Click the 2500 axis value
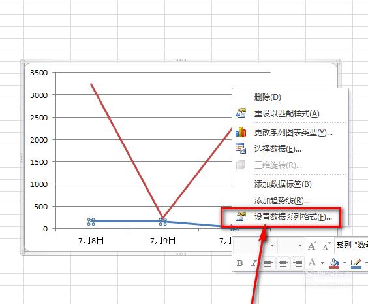Image resolution: width=368 pixels, height=304 pixels. pyautogui.click(x=39, y=118)
